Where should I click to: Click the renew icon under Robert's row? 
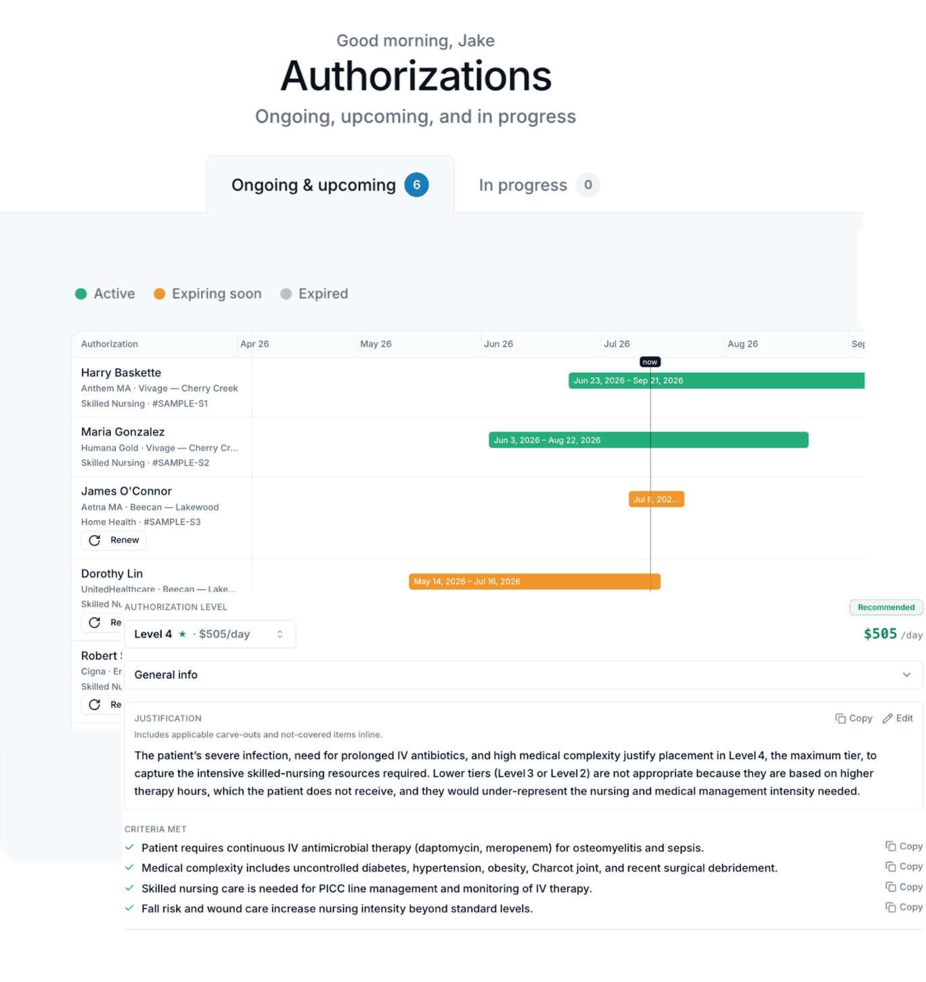coord(95,705)
